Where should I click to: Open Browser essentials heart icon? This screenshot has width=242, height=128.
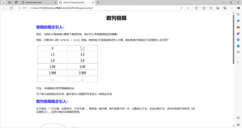click(225, 8)
